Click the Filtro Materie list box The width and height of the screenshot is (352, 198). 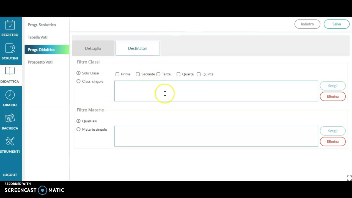tap(216, 136)
